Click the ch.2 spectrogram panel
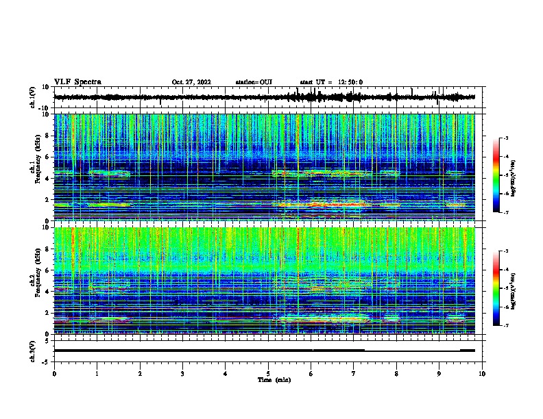This screenshot has width=543, height=419. click(x=264, y=281)
